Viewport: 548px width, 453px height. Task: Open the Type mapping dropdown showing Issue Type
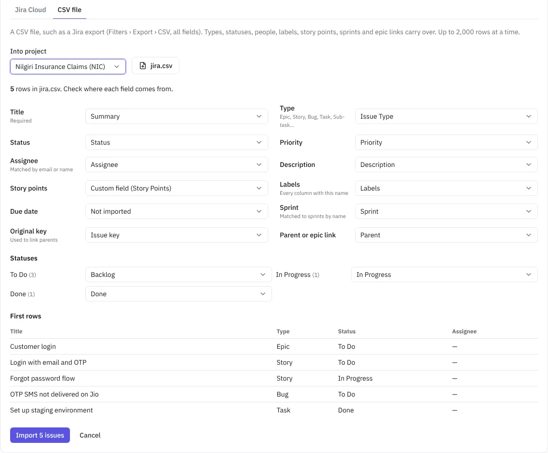446,116
